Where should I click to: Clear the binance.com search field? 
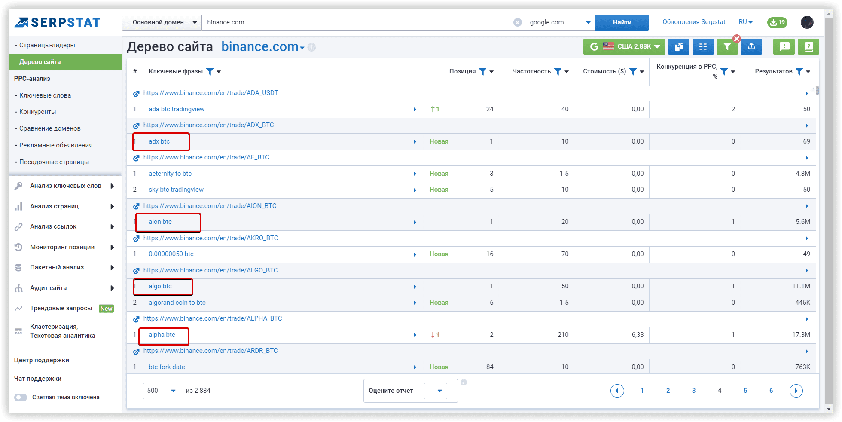pos(518,22)
